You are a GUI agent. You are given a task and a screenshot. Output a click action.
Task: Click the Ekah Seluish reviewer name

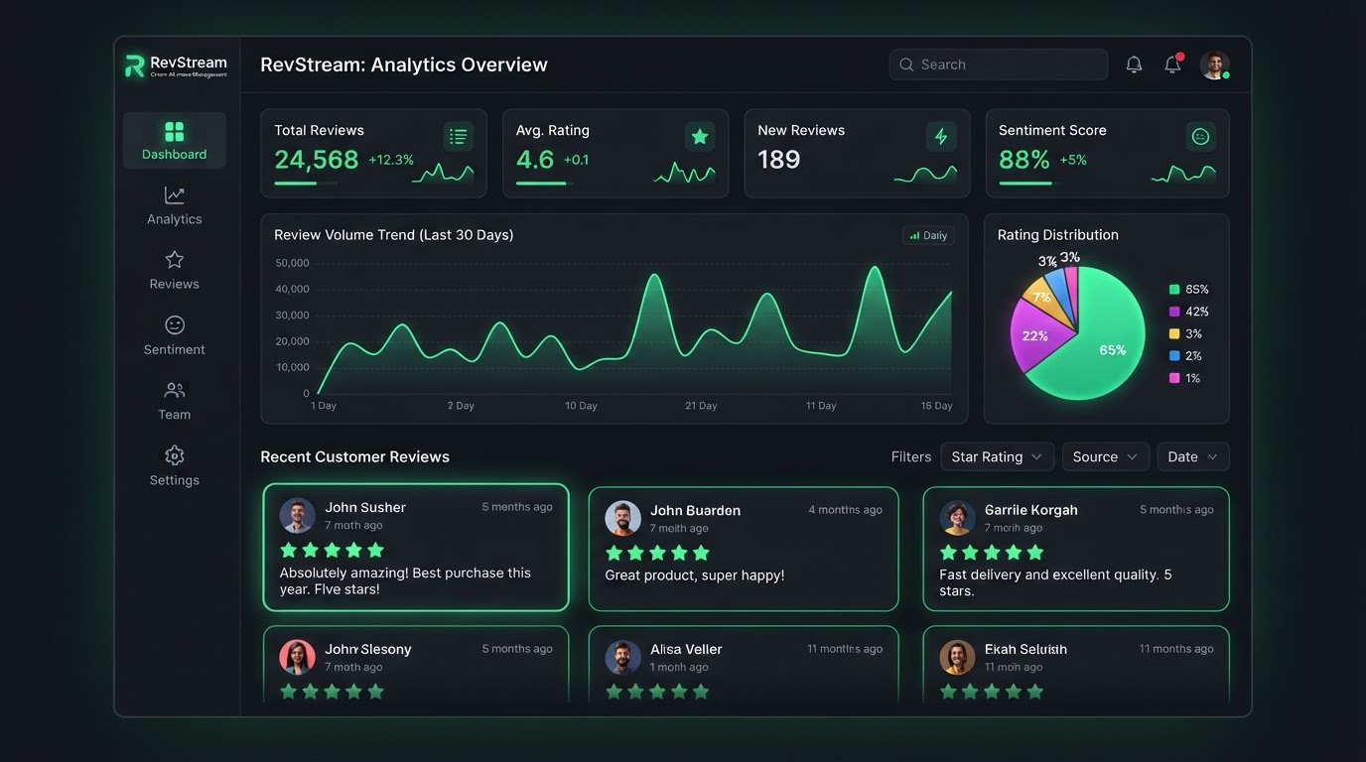click(1025, 649)
